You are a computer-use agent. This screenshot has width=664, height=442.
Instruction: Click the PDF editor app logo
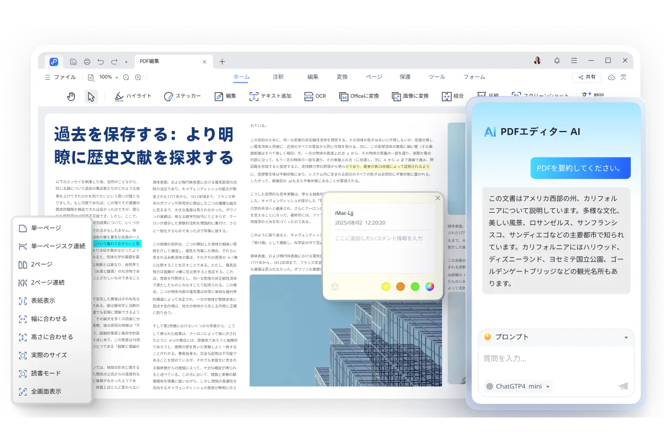[x=54, y=61]
